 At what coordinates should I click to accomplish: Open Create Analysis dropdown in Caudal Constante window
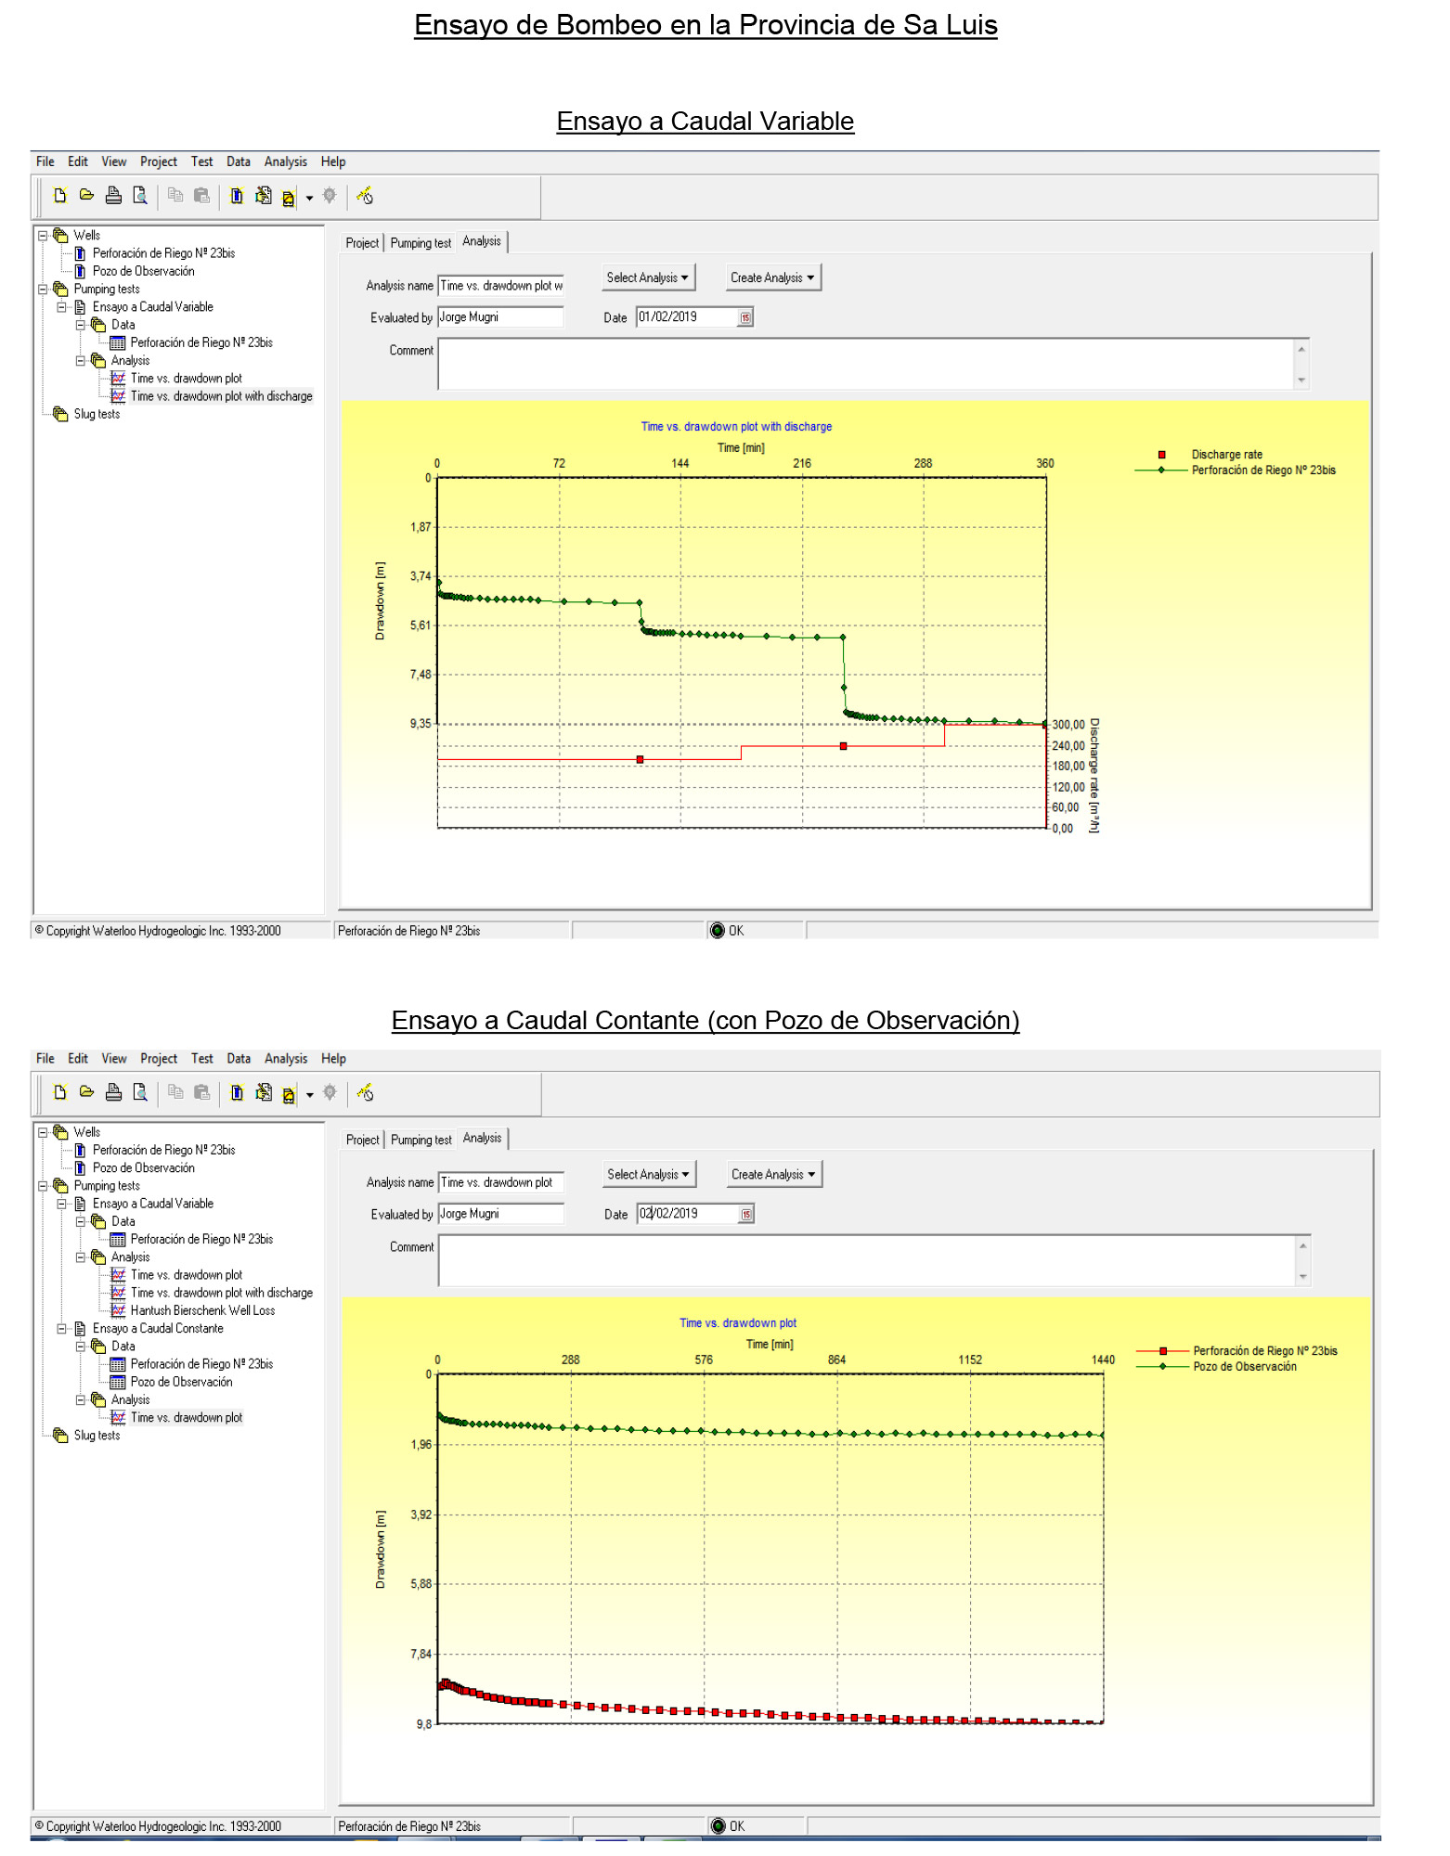tap(773, 1174)
